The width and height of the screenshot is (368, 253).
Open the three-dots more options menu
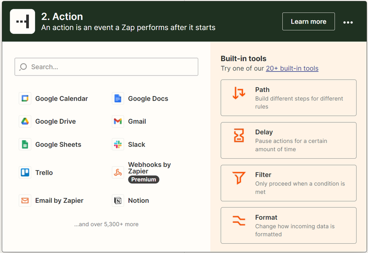pyautogui.click(x=348, y=22)
